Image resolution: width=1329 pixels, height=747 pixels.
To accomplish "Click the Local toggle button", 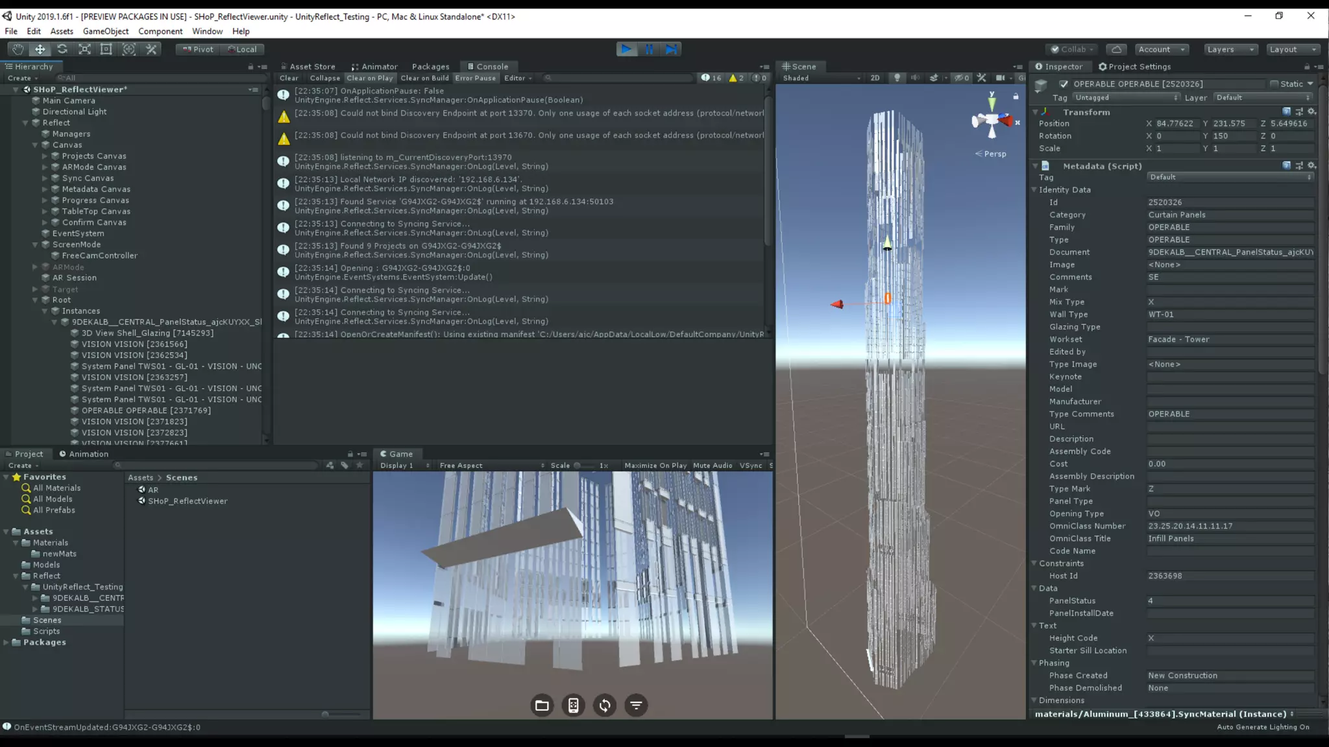I will point(242,49).
